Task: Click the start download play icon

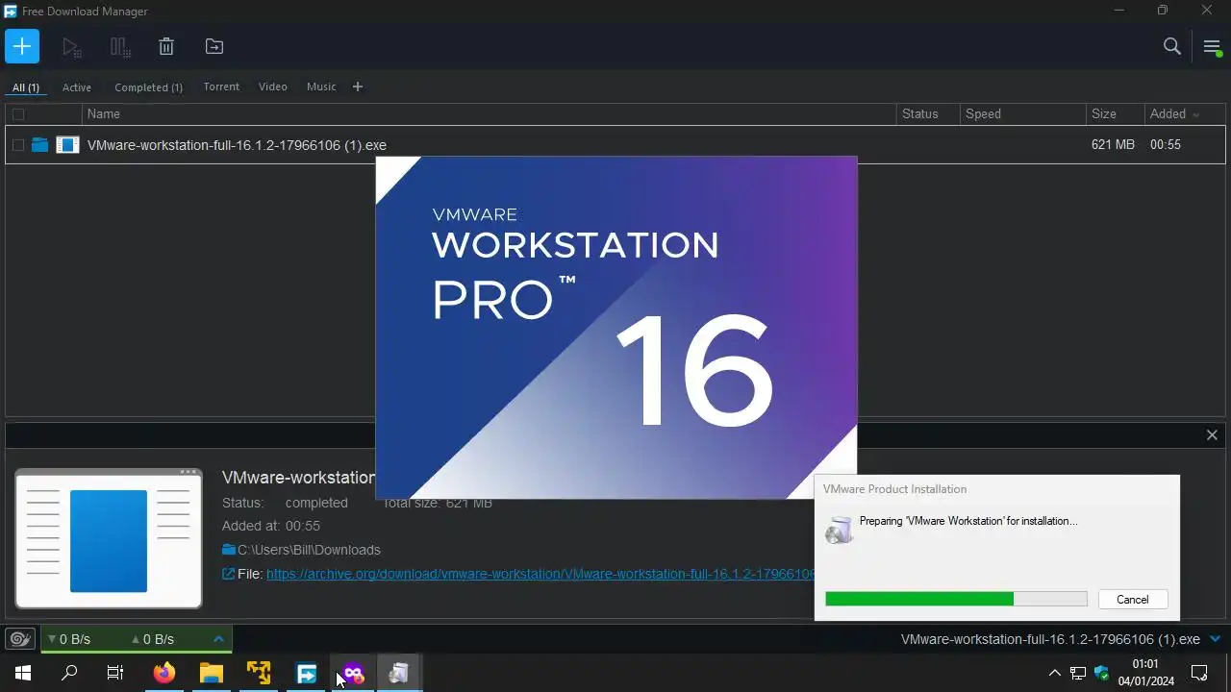Action: [70, 46]
